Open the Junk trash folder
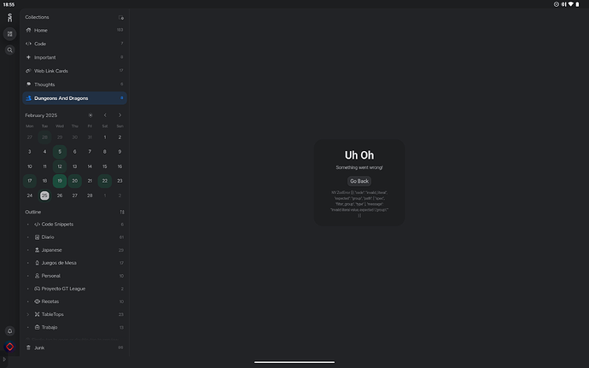The height and width of the screenshot is (368, 589). click(x=74, y=348)
